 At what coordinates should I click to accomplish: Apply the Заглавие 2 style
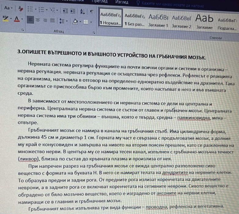click(181, 22)
